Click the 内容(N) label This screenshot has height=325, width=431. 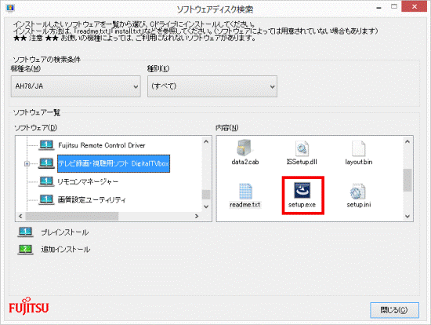226,128
